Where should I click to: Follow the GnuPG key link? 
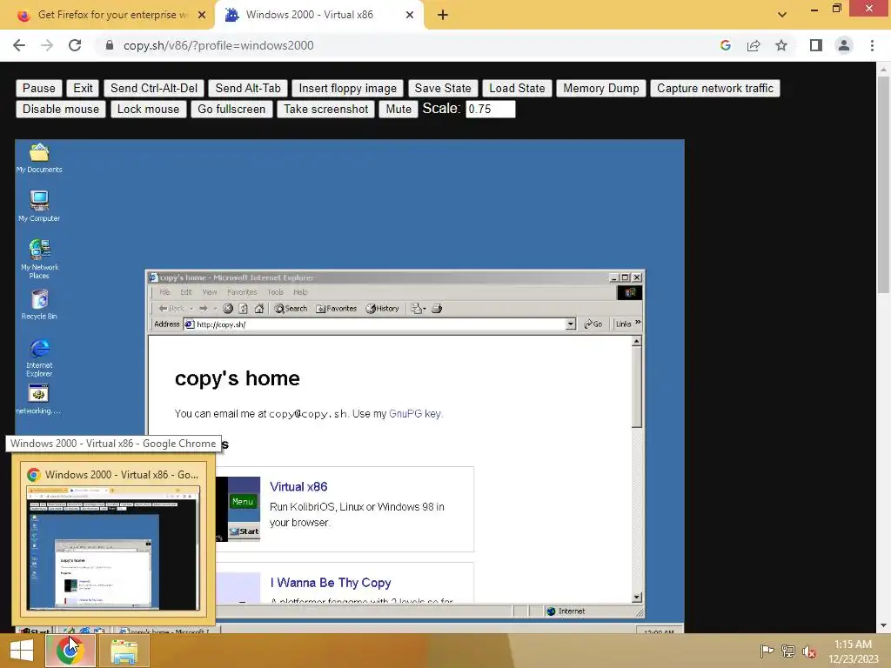click(415, 413)
